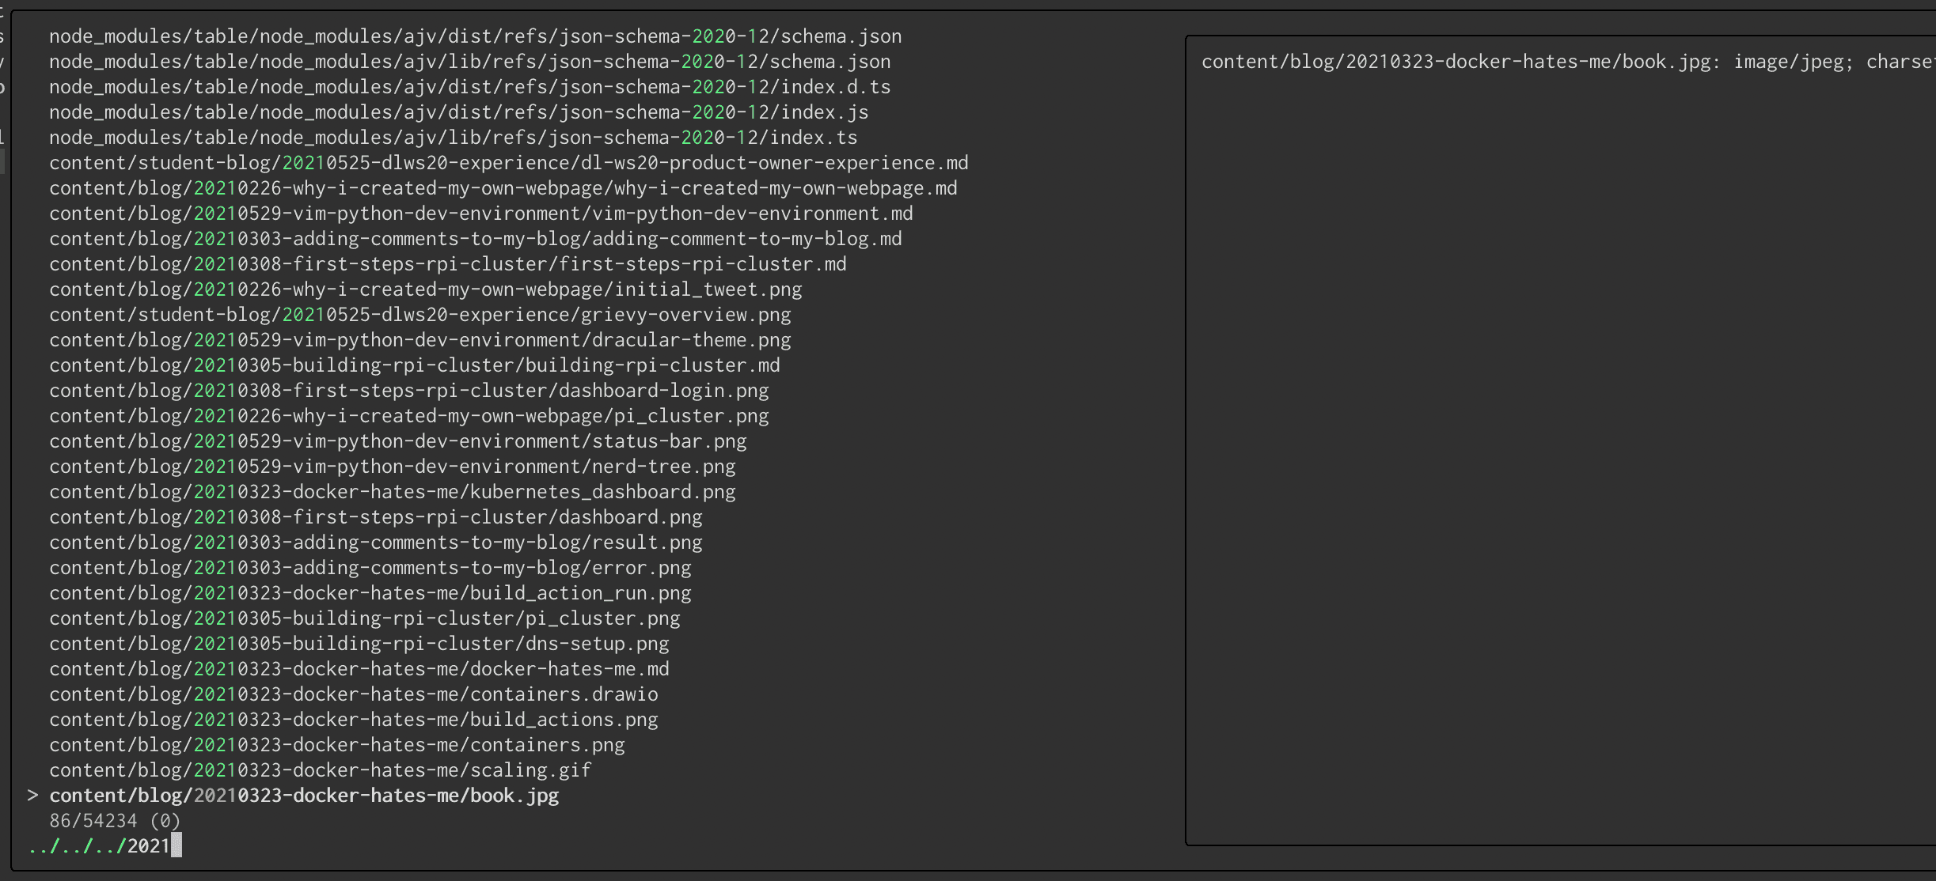This screenshot has height=881, width=1936.
Task: Select build_action_run.png result line
Action: [370, 593]
